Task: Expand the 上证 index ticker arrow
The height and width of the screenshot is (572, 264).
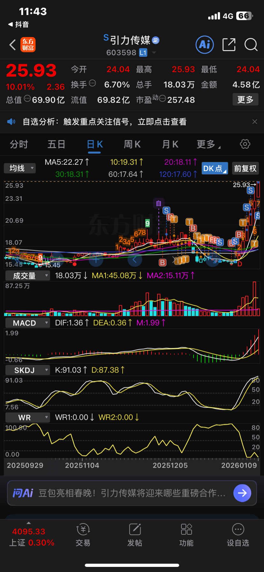Action: 29,523
